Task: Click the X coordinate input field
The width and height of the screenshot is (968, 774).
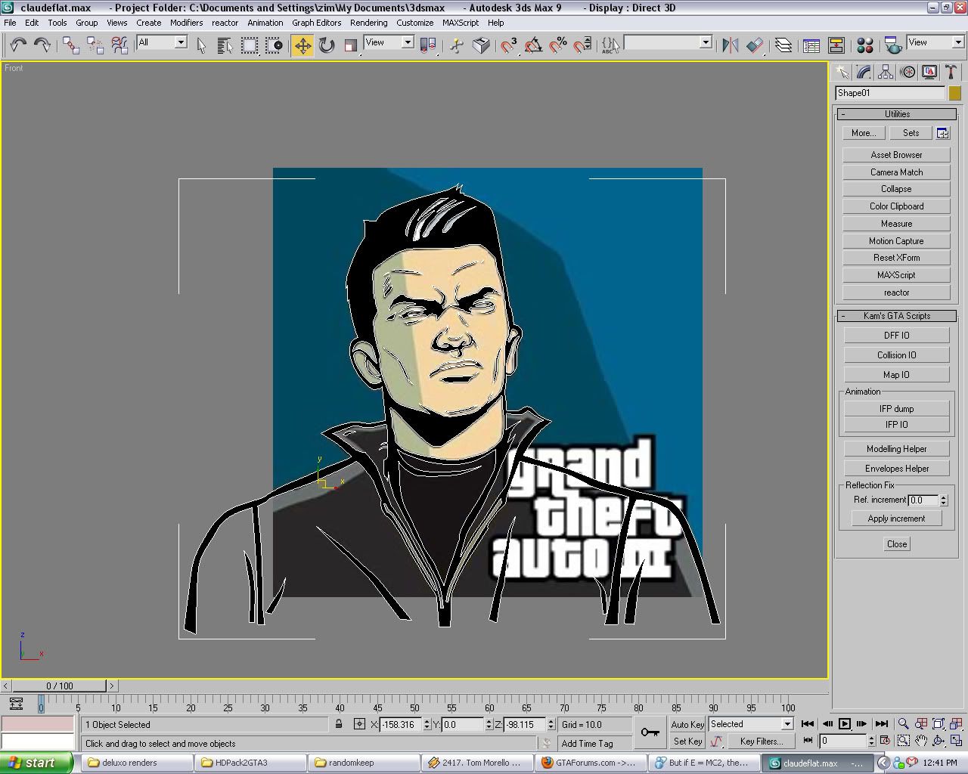Action: [x=400, y=725]
